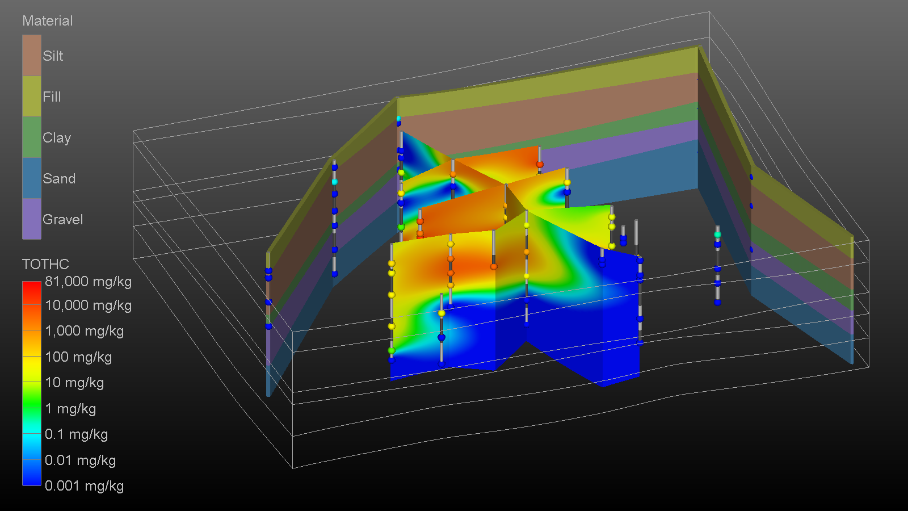Image resolution: width=908 pixels, height=511 pixels.
Task: Click the 0.01 mg/kg scale label
Action: tap(80, 460)
